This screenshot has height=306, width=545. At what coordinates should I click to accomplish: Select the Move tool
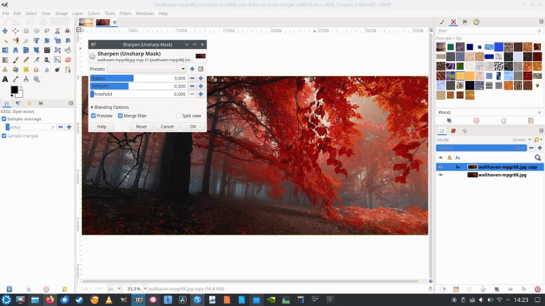[x=5, y=31]
